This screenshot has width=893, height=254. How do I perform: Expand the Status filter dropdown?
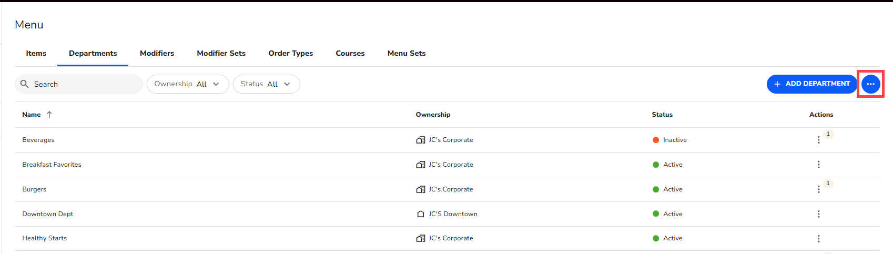pos(266,84)
